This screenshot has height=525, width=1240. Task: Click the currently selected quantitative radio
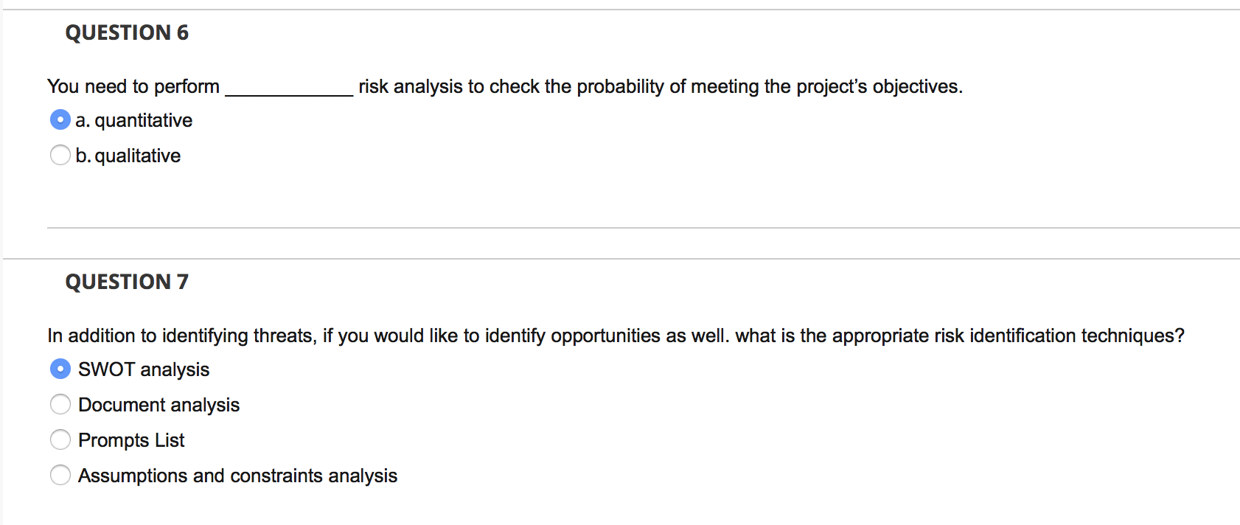60,119
